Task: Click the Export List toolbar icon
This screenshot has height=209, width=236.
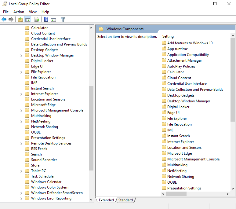Action: [x=37, y=20]
